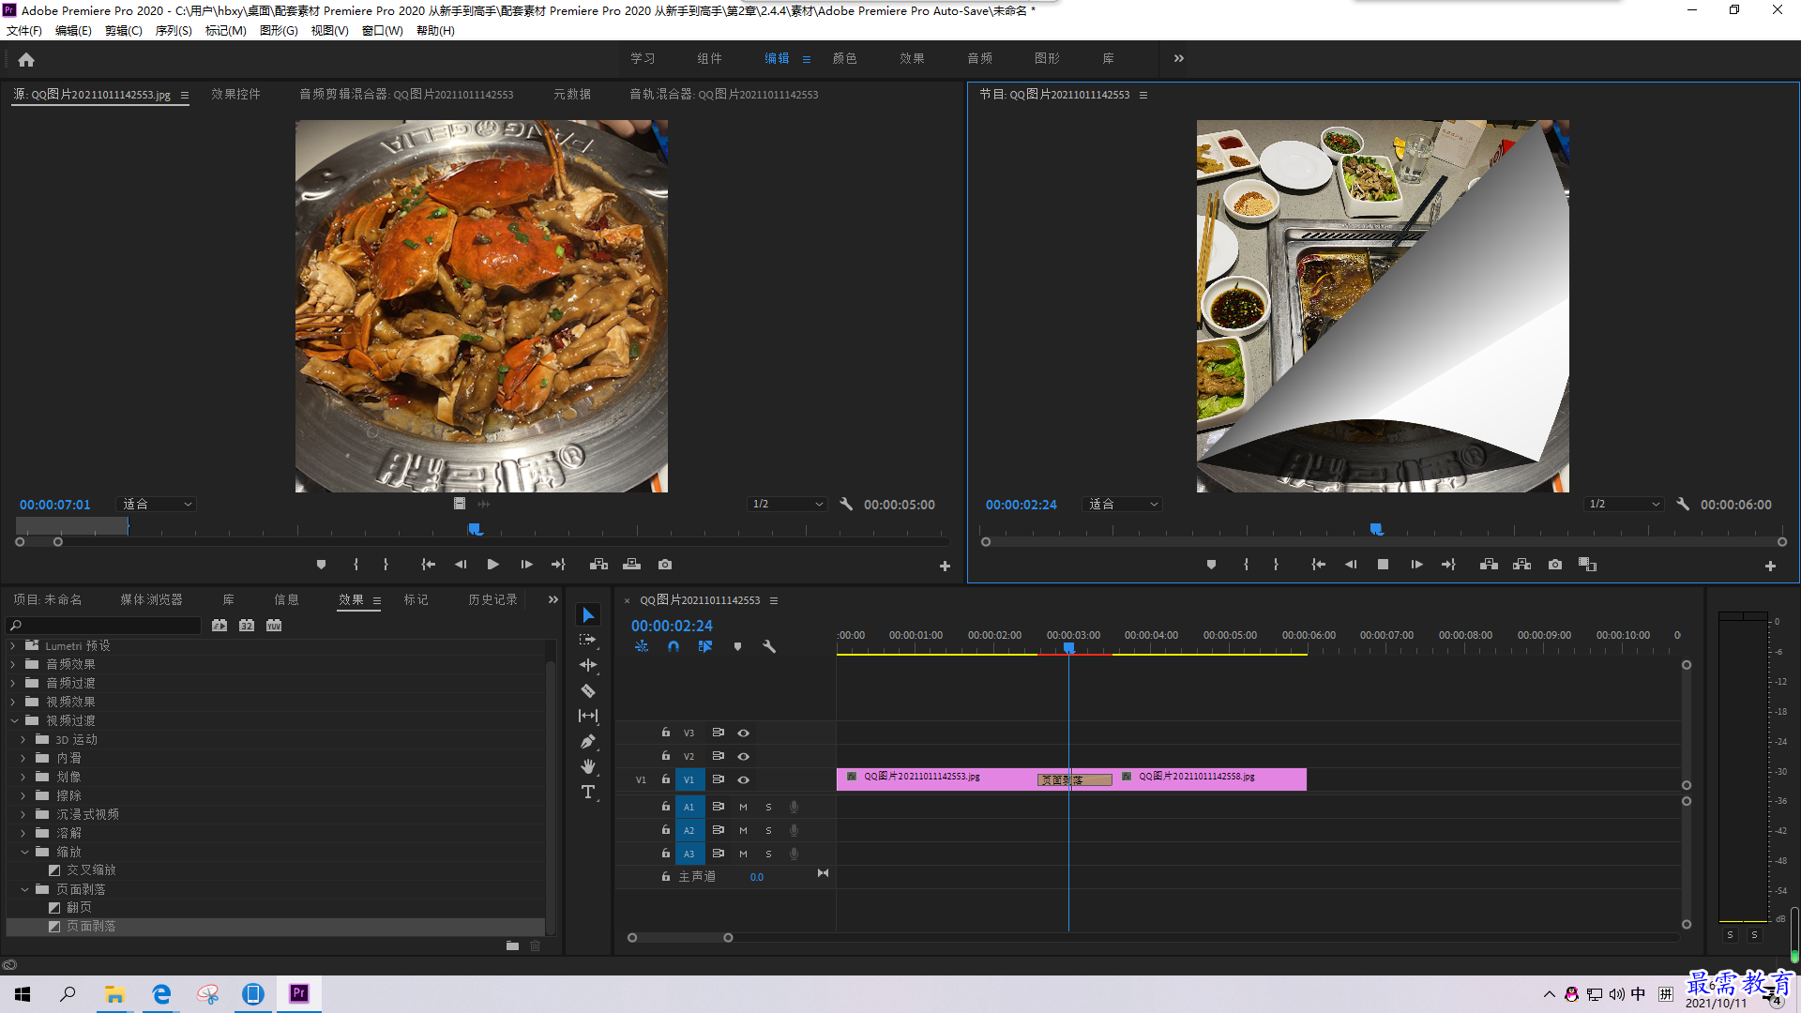Click Lift button in Program monitor
This screenshot has width=1801, height=1013.
tap(1489, 565)
